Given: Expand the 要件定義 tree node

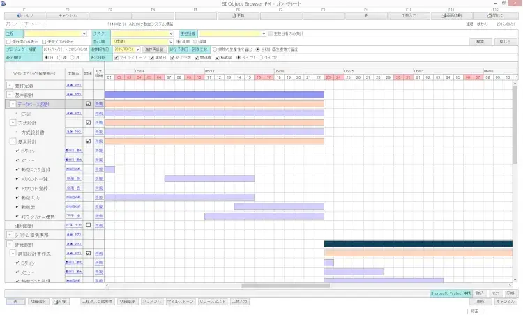Looking at the screenshot, I should (x=9, y=84).
